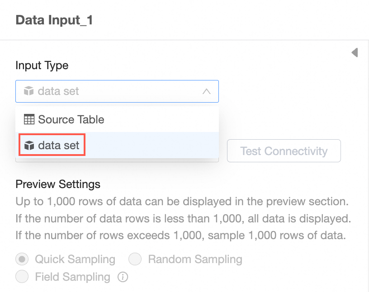The width and height of the screenshot is (369, 292).
Task: Click the Preview Settings heading
Action: point(58,184)
